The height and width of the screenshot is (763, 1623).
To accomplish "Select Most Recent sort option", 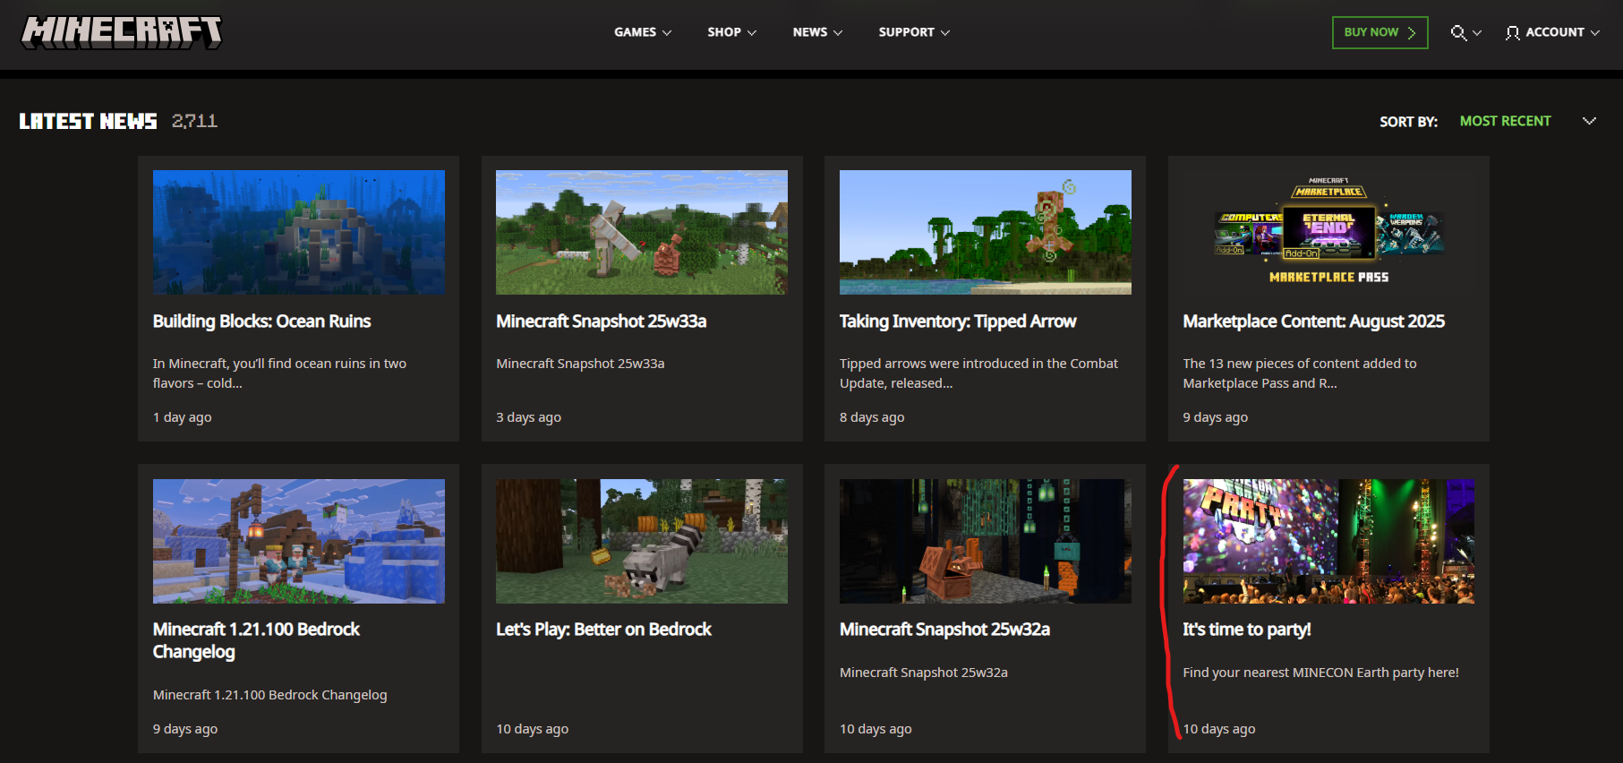I will [1505, 121].
